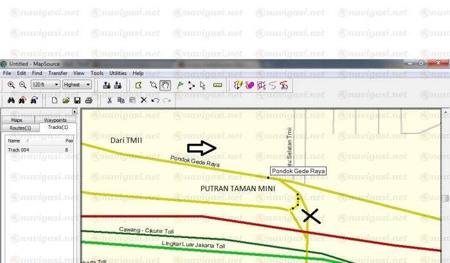Click the Cut scissors icon
This screenshot has width=450, height=263.
pyautogui.click(x=110, y=100)
